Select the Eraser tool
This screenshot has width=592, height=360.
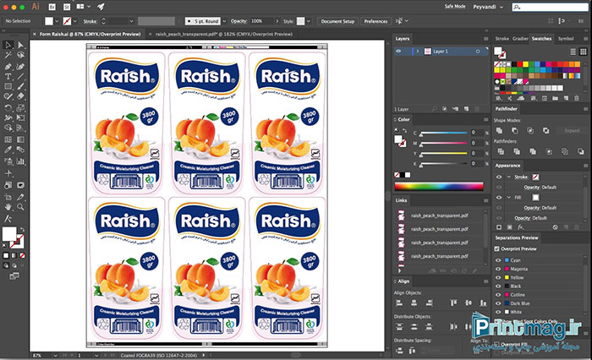21,96
